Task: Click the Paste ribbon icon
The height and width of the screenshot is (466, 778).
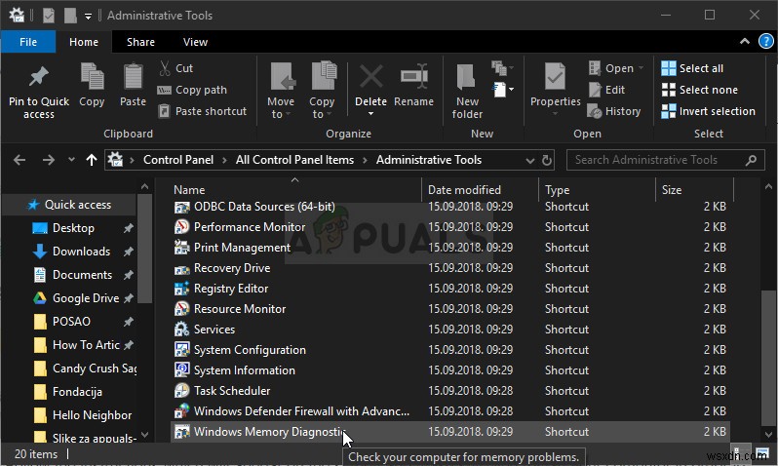Action: (x=133, y=76)
